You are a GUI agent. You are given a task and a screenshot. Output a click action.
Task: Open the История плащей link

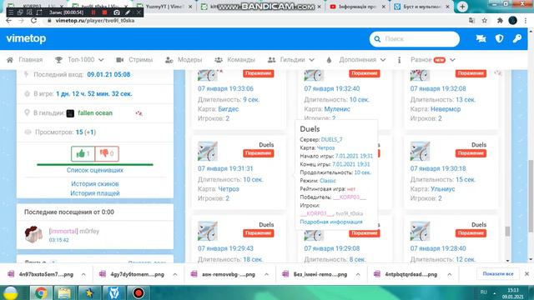[95, 193]
